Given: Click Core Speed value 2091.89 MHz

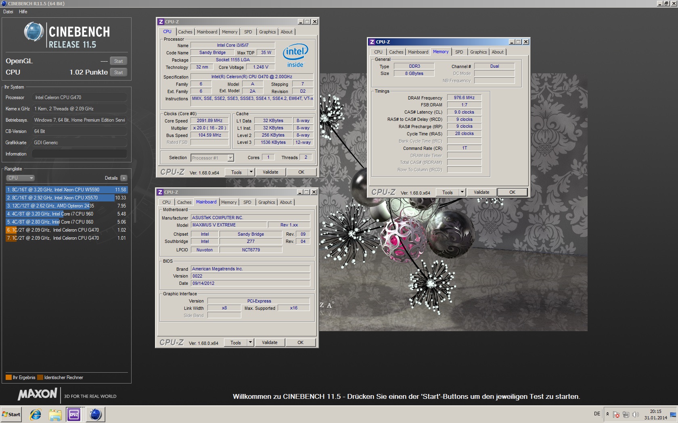Looking at the screenshot, I should tap(209, 120).
